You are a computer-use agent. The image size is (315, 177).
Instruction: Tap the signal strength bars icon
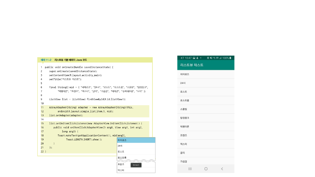coord(220,58)
